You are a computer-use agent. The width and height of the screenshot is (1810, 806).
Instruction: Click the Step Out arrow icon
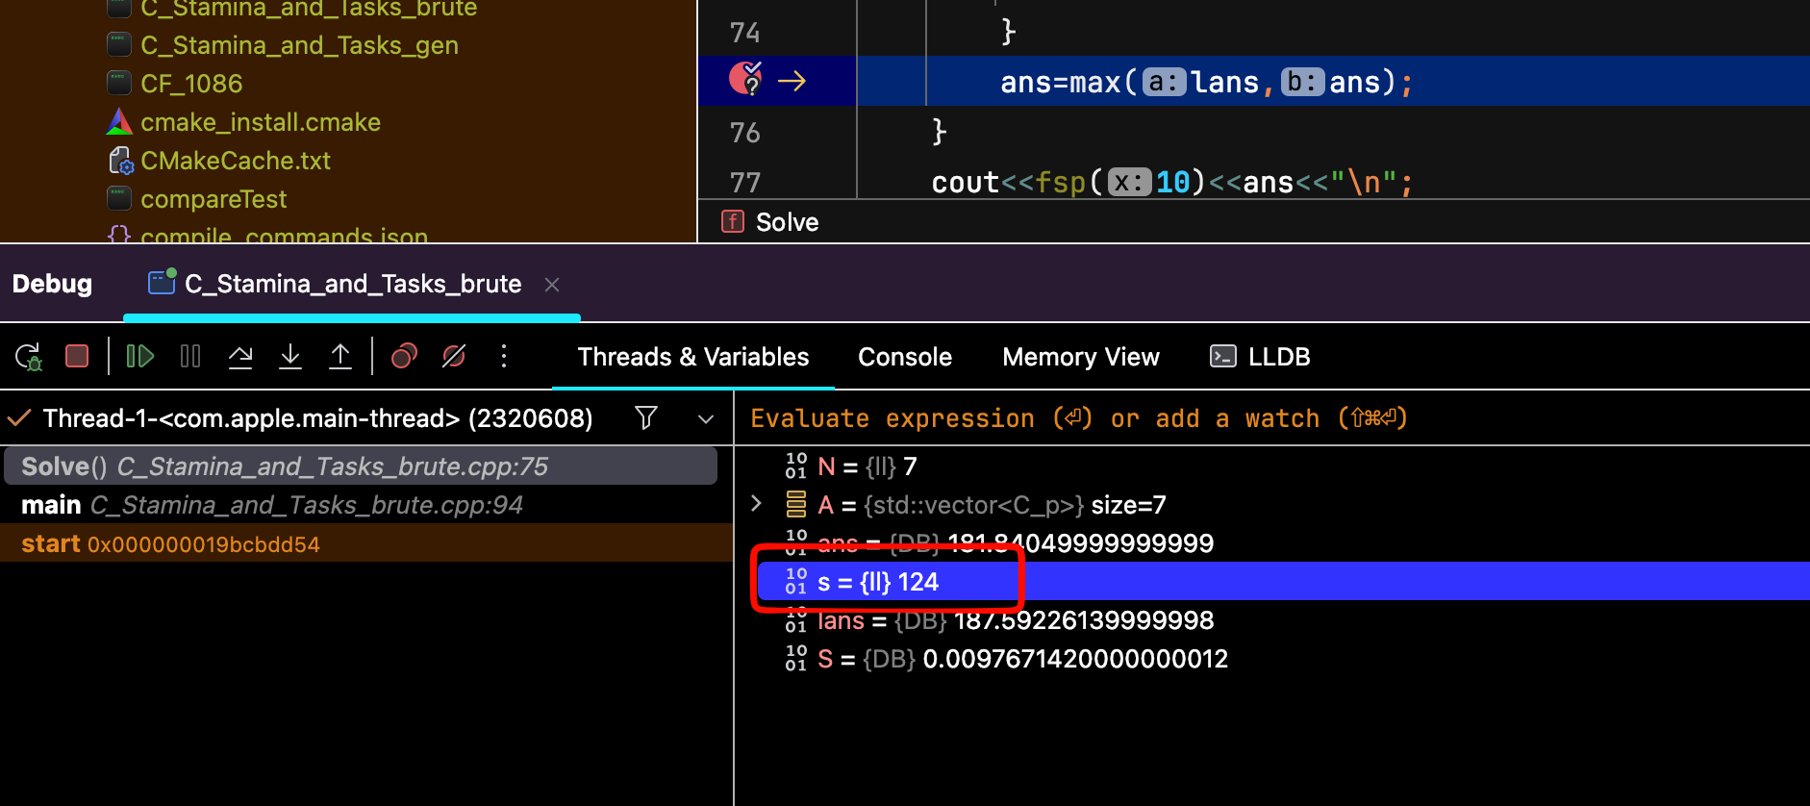(x=340, y=357)
